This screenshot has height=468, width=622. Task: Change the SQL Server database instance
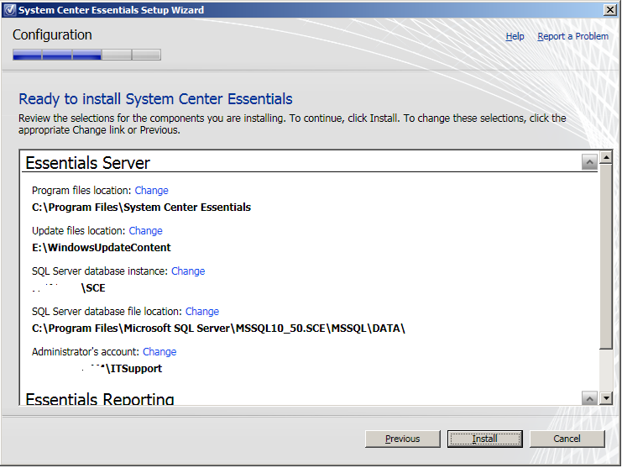188,271
